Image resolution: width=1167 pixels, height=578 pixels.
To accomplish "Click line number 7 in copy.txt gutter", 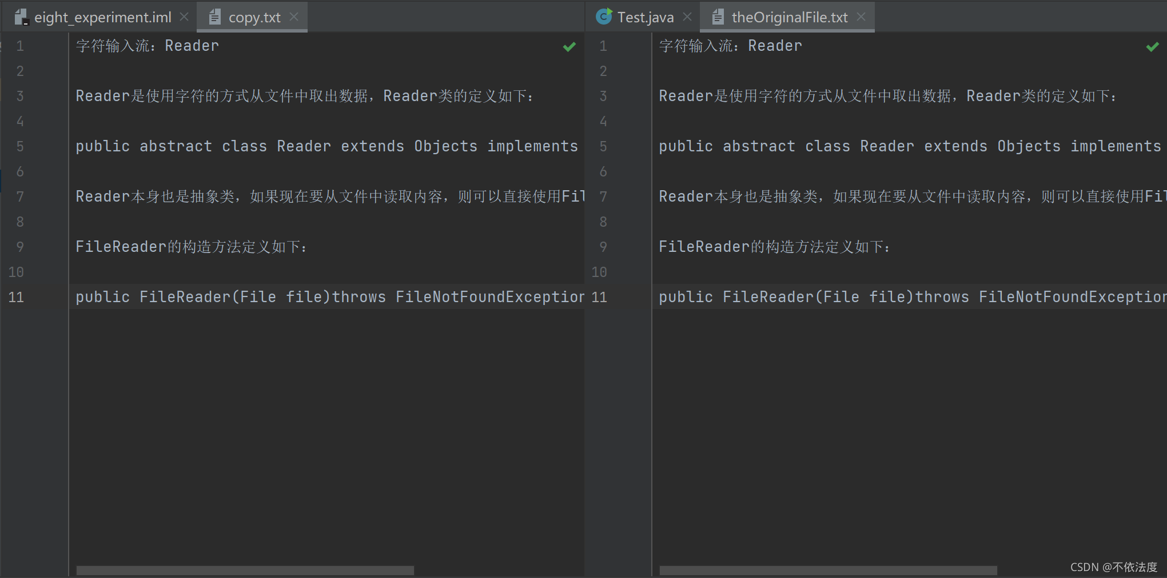I will (x=20, y=196).
